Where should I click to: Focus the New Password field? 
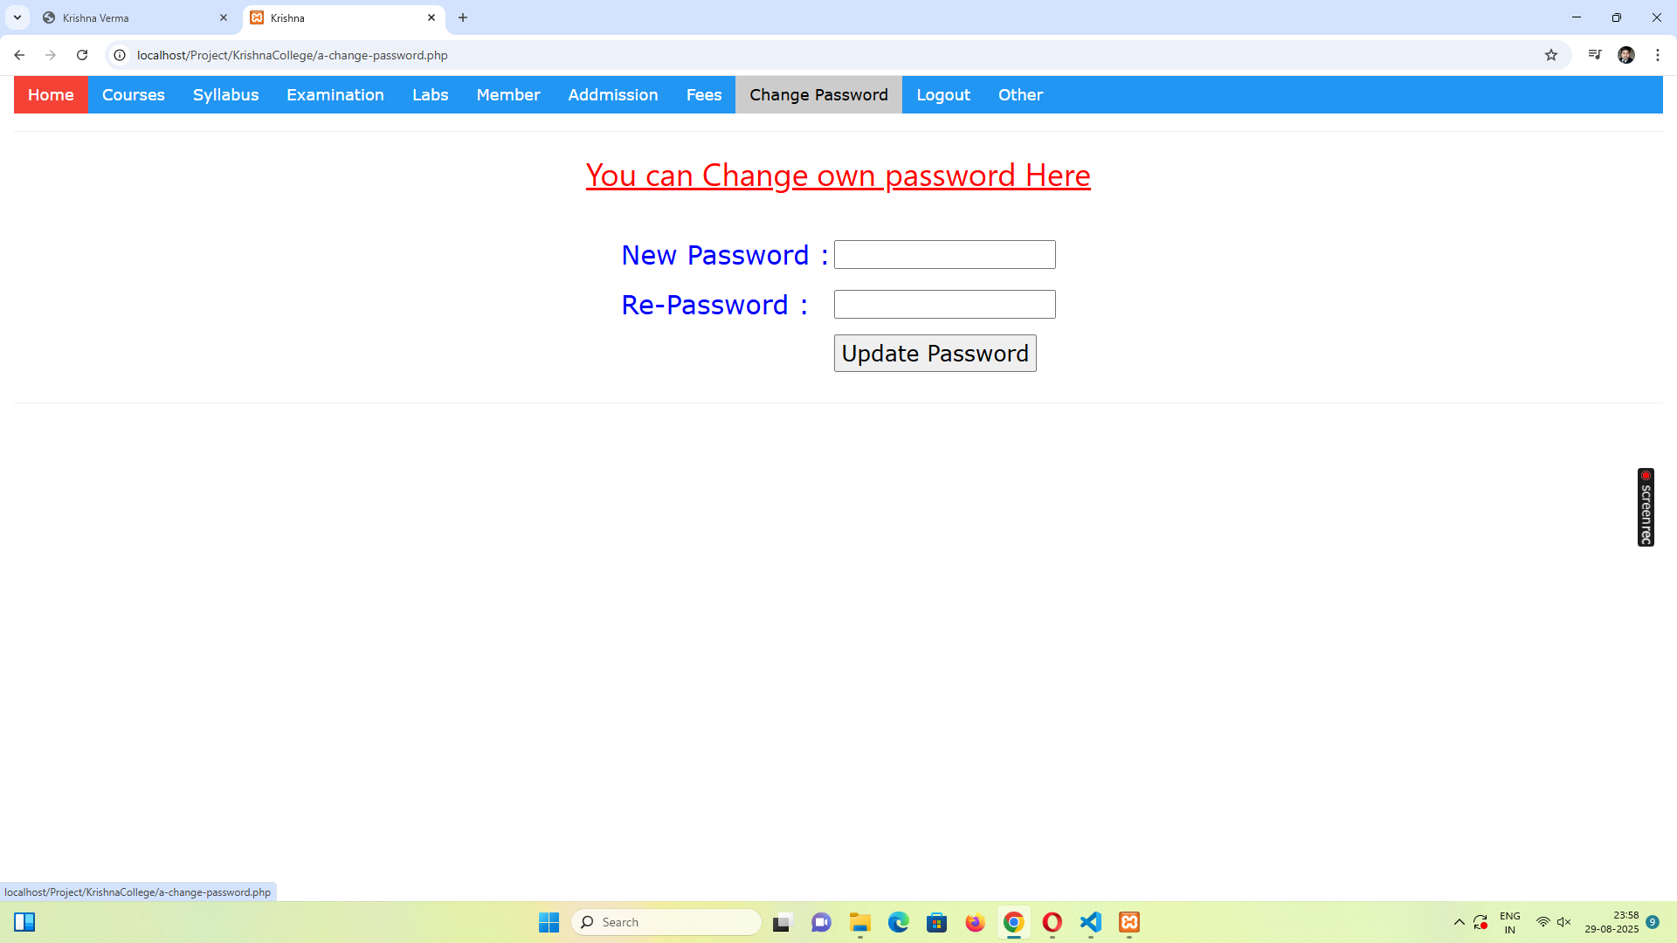(x=945, y=255)
